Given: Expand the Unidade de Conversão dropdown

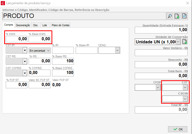Looking at the screenshot, I should pyautogui.click(x=178, y=42).
